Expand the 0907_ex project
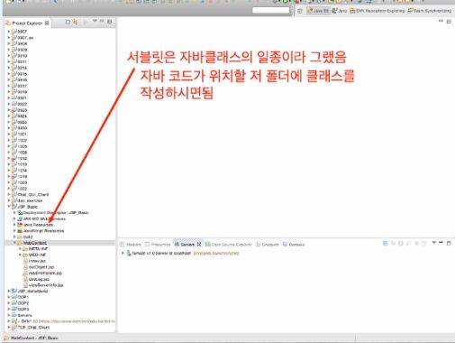Image resolution: width=455 pixels, height=343 pixels. pyautogui.click(x=9, y=37)
